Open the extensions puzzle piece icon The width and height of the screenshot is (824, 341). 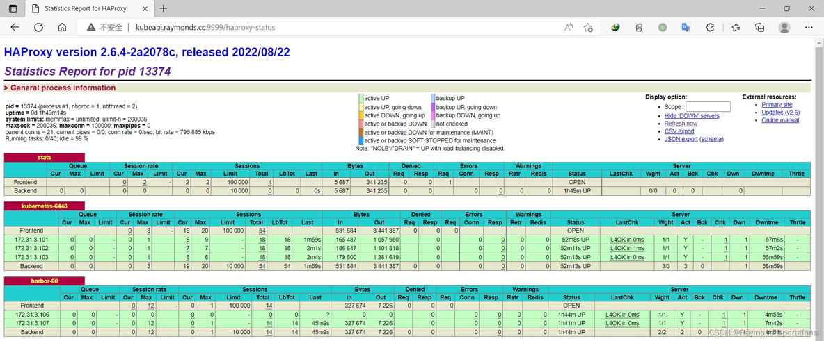coord(710,28)
